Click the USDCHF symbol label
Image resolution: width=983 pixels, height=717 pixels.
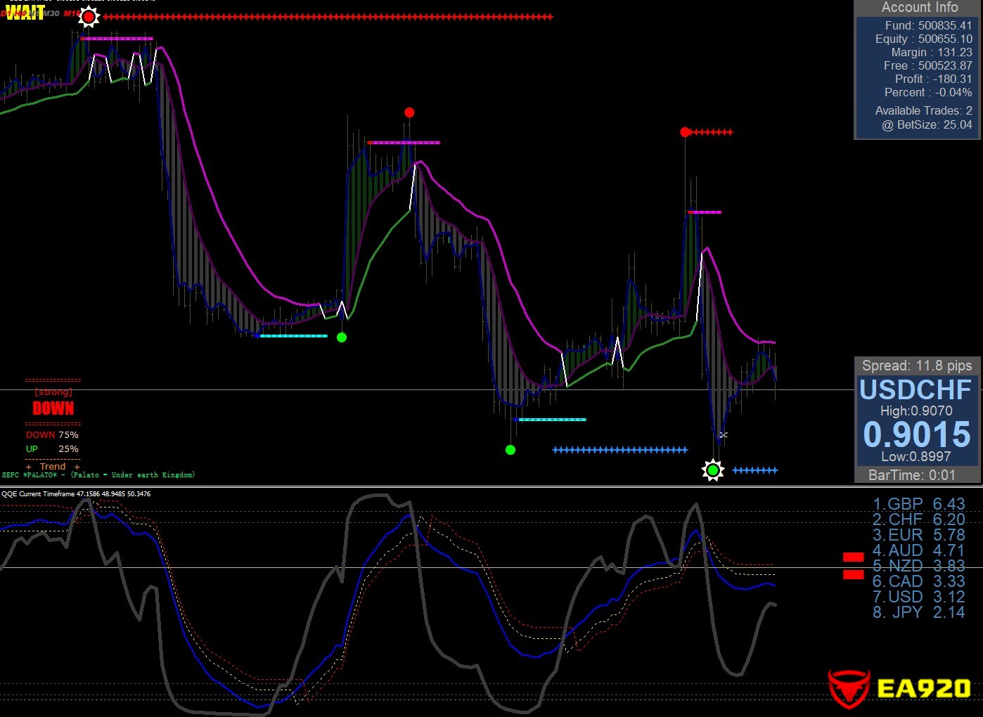915,389
